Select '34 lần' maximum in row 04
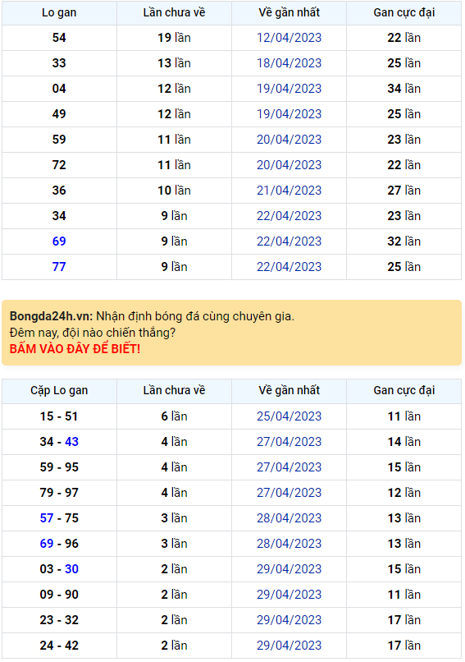This screenshot has width=465, height=662. [403, 89]
